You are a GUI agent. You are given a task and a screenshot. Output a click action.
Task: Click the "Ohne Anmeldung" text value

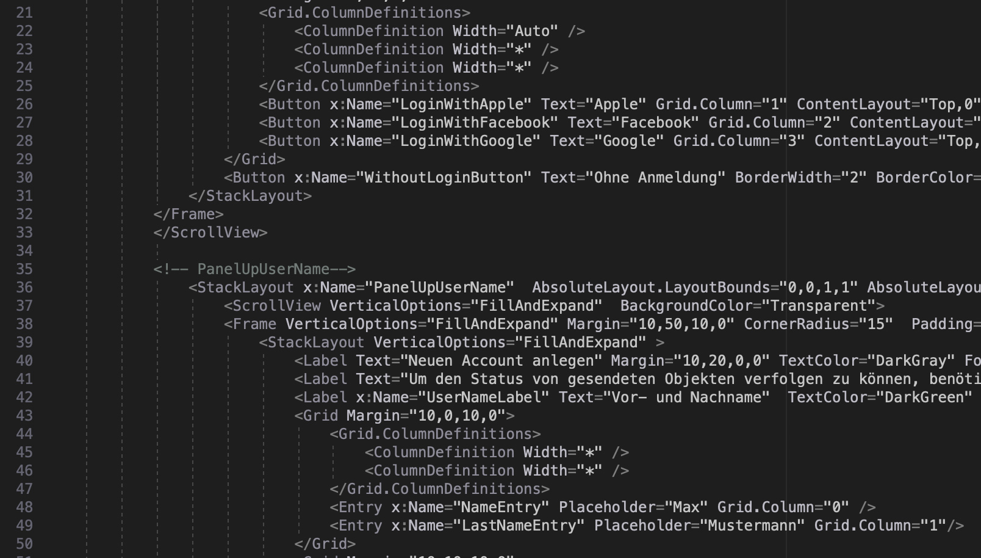655,178
